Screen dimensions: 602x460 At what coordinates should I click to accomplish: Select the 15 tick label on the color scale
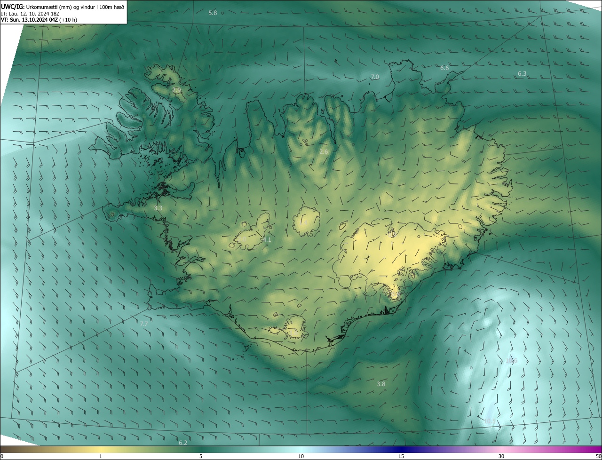pyautogui.click(x=401, y=456)
